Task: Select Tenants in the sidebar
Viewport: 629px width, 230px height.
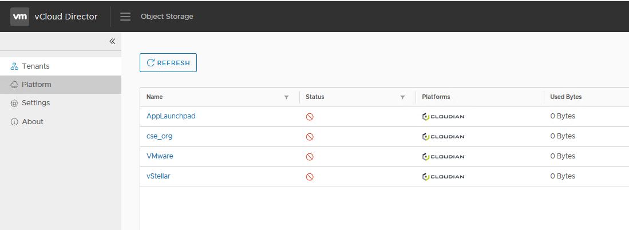Action: 35,66
